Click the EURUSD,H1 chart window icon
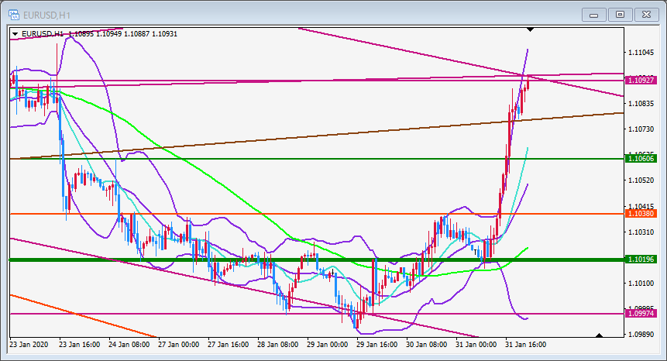667x361 pixels. click(14, 15)
